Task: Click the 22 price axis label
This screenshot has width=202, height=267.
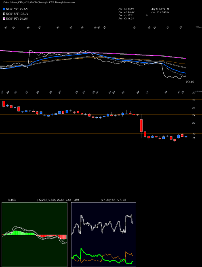Action: point(194,123)
